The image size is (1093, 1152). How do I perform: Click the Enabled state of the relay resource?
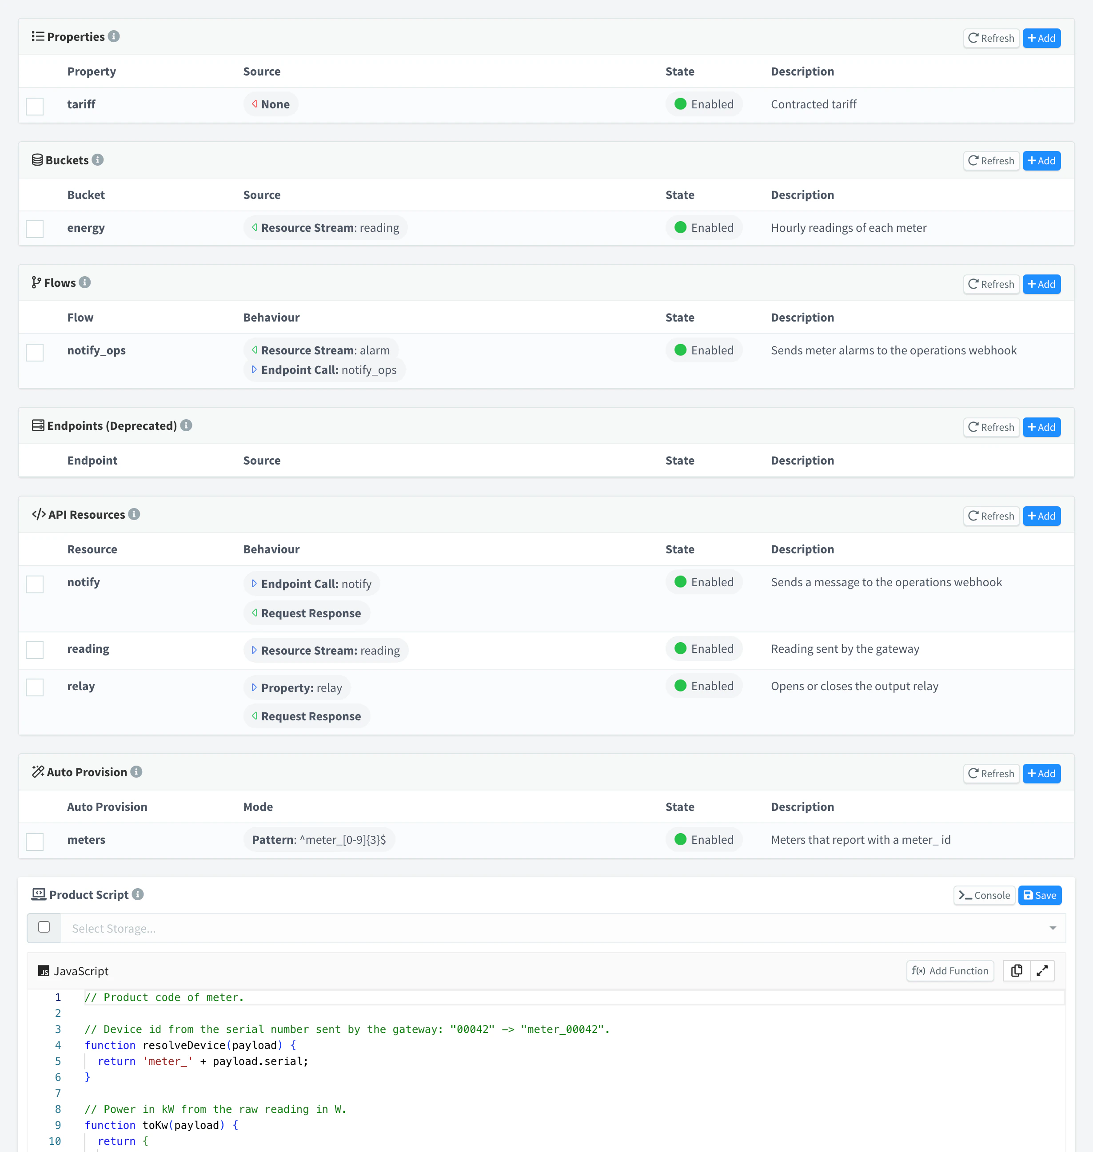tap(704, 686)
